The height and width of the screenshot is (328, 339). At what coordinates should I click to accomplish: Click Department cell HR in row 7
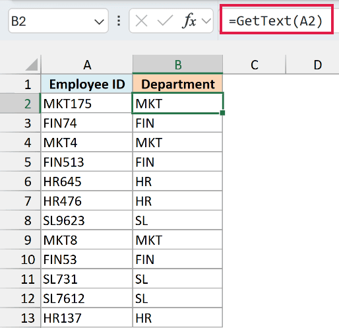178,201
